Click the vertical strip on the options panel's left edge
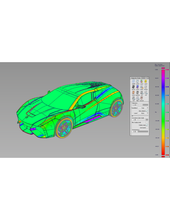This screenshot has width=170, height=220. click(131, 118)
